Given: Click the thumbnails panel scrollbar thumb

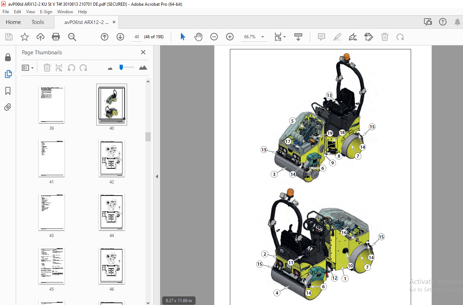Looking at the screenshot, I should [148, 137].
